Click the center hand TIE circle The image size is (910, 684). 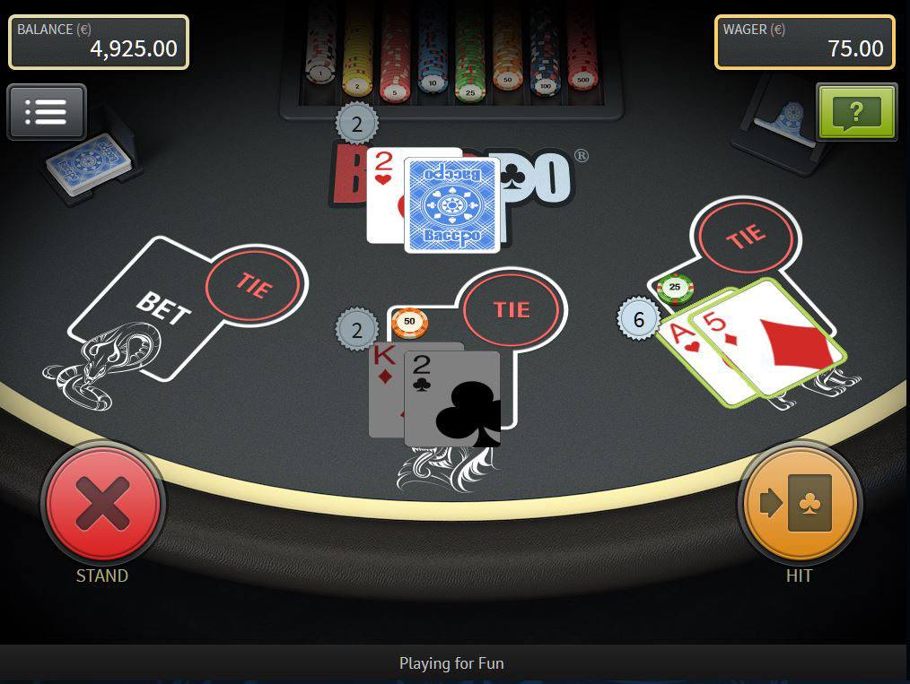[x=512, y=309]
